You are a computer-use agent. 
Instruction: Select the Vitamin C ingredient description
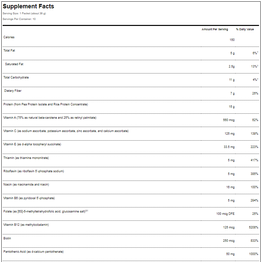pos(66,131)
